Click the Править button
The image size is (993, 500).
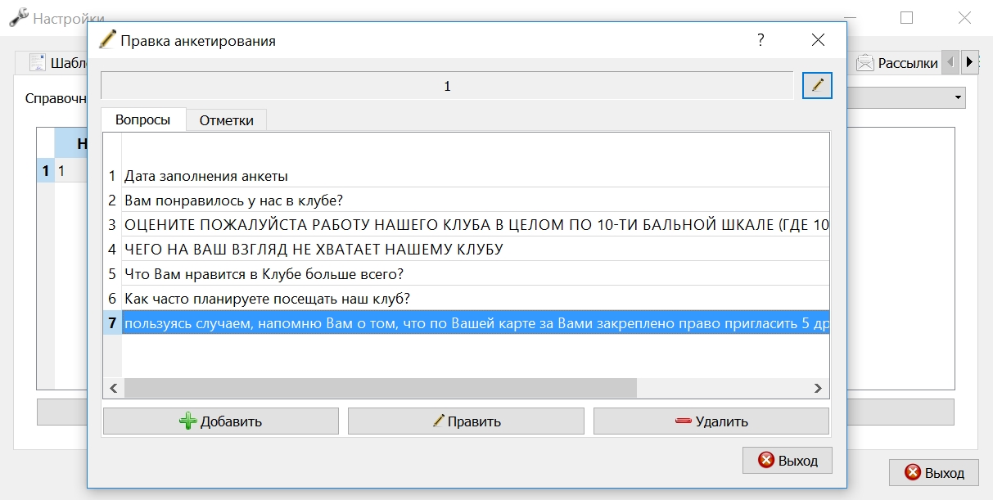466,421
